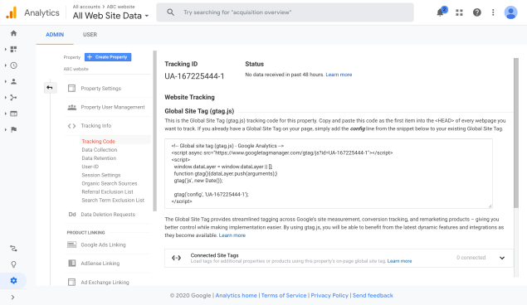Open the Home icon in sidebar
Image resolution: width=527 pixels, height=305 pixels.
(x=13, y=33)
